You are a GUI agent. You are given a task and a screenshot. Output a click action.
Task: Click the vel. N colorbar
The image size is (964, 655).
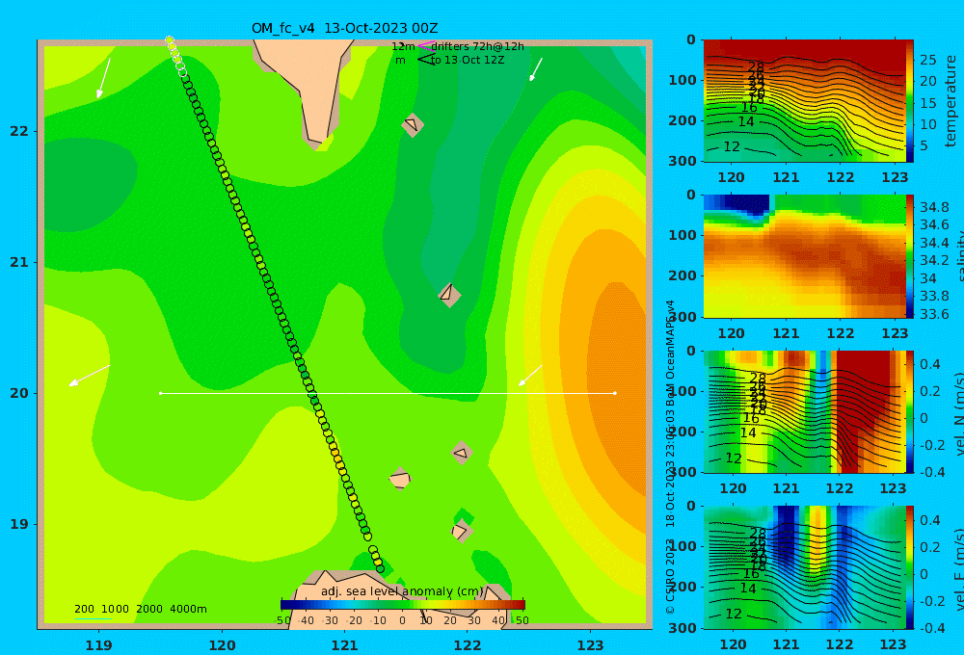pos(910,411)
